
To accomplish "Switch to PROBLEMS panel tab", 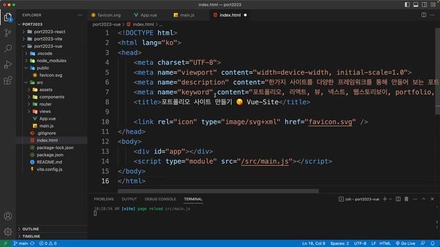I will [x=104, y=199].
